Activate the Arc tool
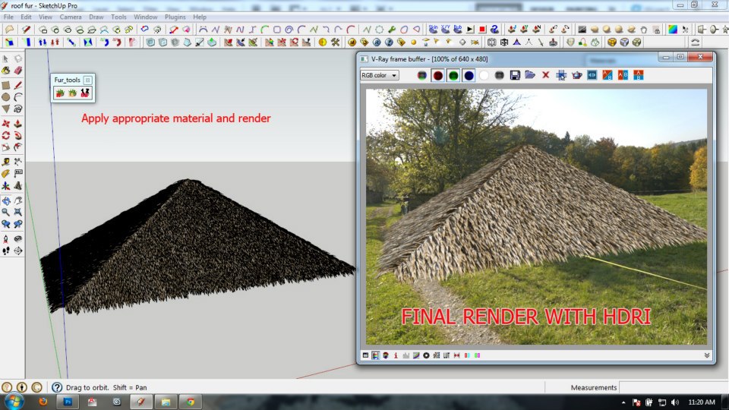Image resolution: width=729 pixels, height=410 pixels. tap(17, 97)
